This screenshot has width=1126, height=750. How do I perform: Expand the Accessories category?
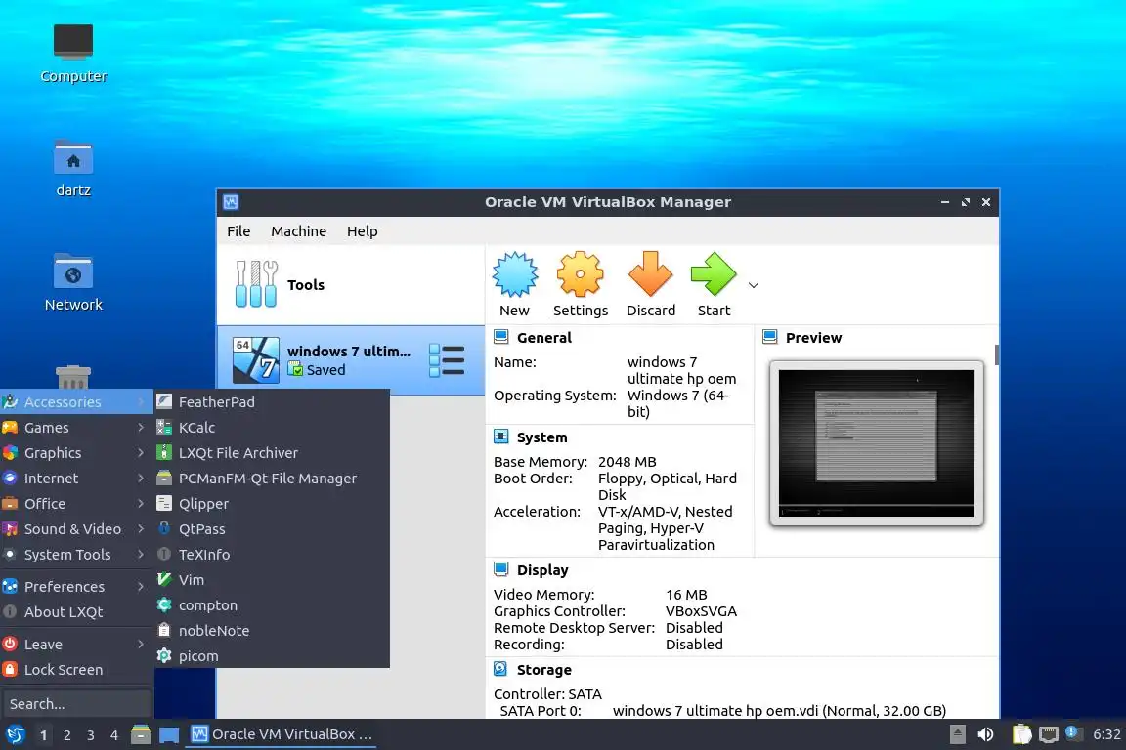(77, 402)
